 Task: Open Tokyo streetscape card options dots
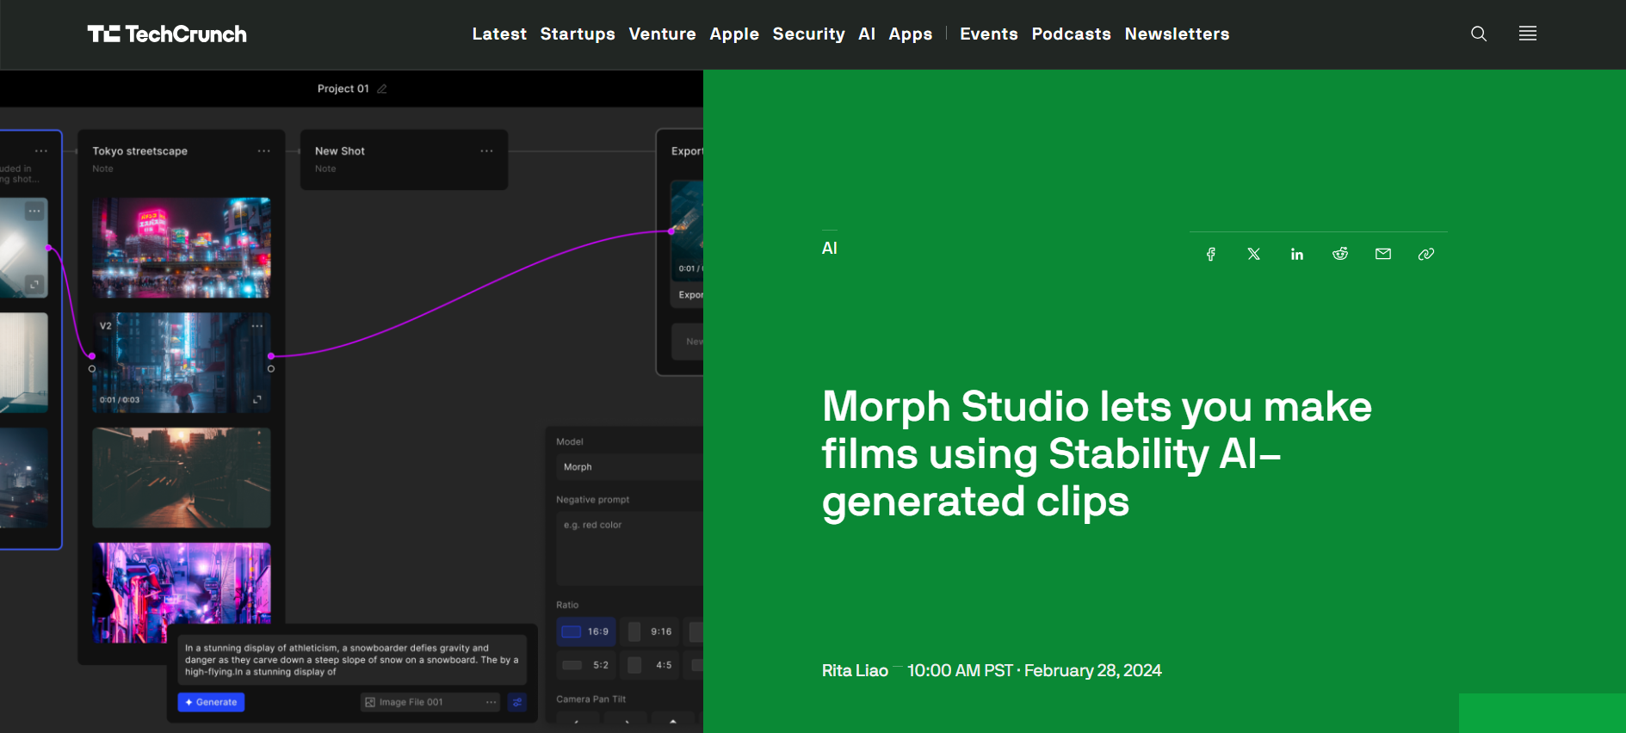coord(263,151)
